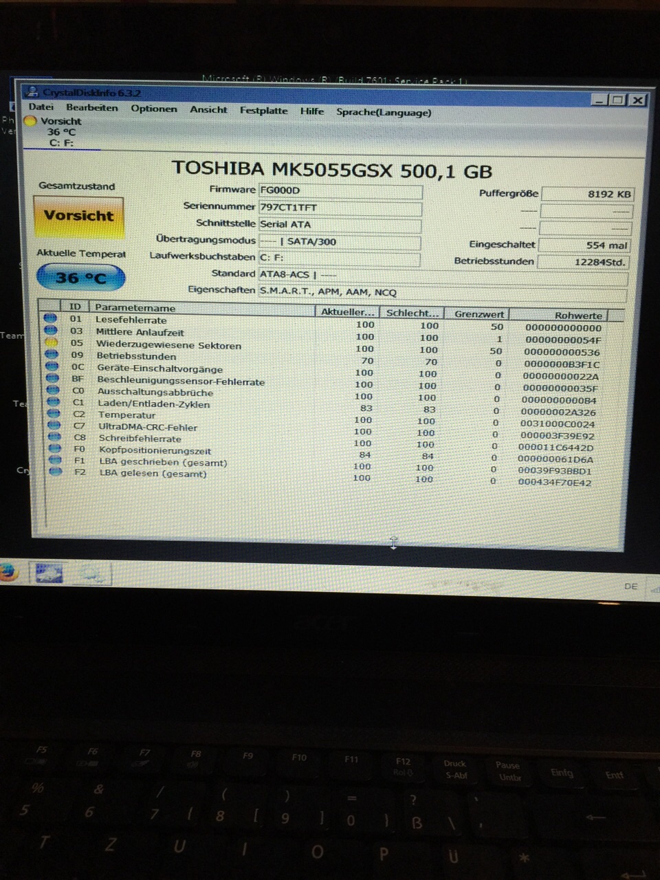Click the Parametername column header

point(202,309)
